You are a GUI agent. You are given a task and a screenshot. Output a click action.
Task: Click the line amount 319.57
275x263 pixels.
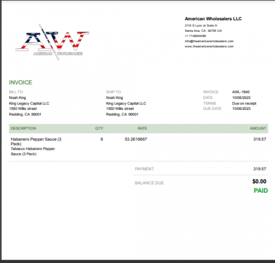260,139
